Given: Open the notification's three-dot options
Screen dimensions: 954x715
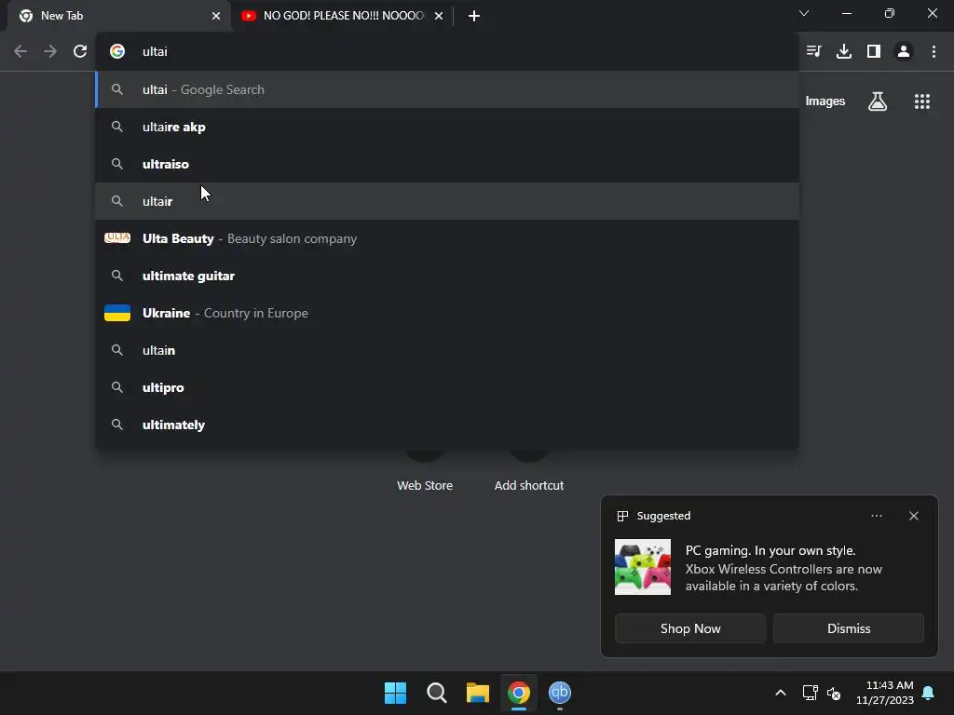Looking at the screenshot, I should (876, 516).
